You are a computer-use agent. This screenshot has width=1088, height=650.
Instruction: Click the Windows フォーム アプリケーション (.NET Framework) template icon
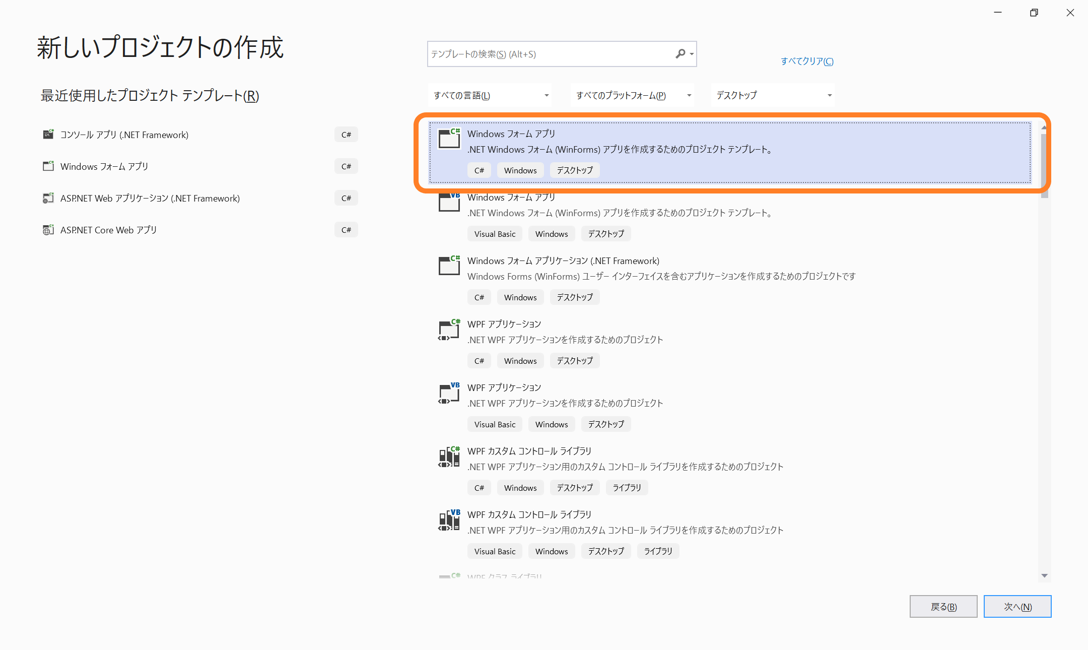point(449,266)
